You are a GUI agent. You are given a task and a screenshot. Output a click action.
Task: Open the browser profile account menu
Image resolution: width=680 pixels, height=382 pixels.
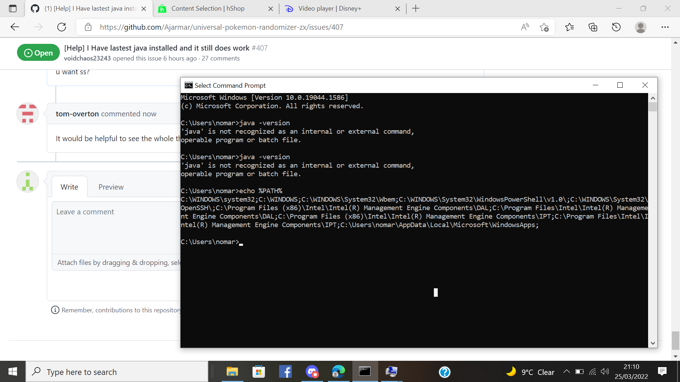coord(641,27)
